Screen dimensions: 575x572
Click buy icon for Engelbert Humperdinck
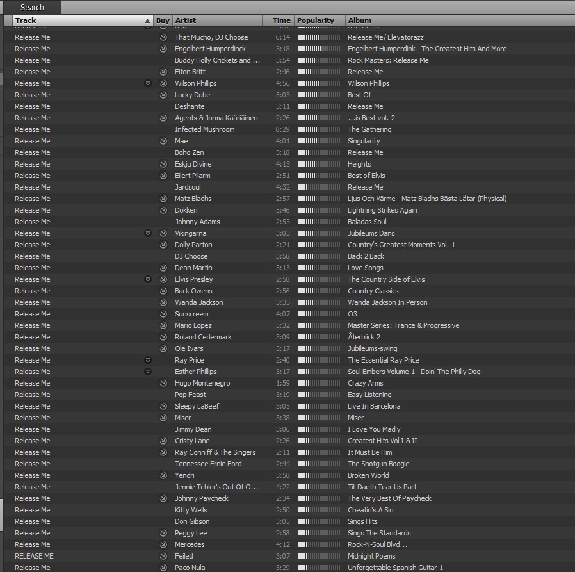pyautogui.click(x=163, y=49)
